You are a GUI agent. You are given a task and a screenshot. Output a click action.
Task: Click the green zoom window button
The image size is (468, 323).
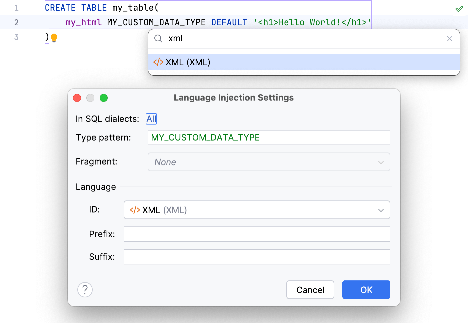click(104, 98)
